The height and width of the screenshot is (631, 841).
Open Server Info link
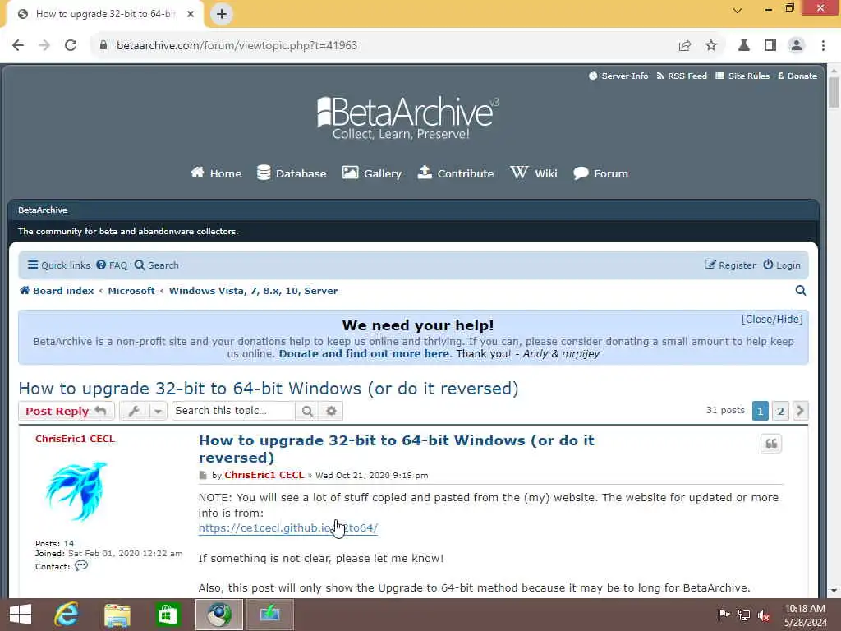click(618, 76)
